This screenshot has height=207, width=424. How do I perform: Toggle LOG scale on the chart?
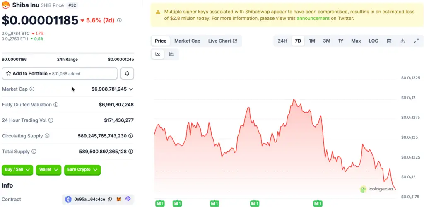coord(373,41)
